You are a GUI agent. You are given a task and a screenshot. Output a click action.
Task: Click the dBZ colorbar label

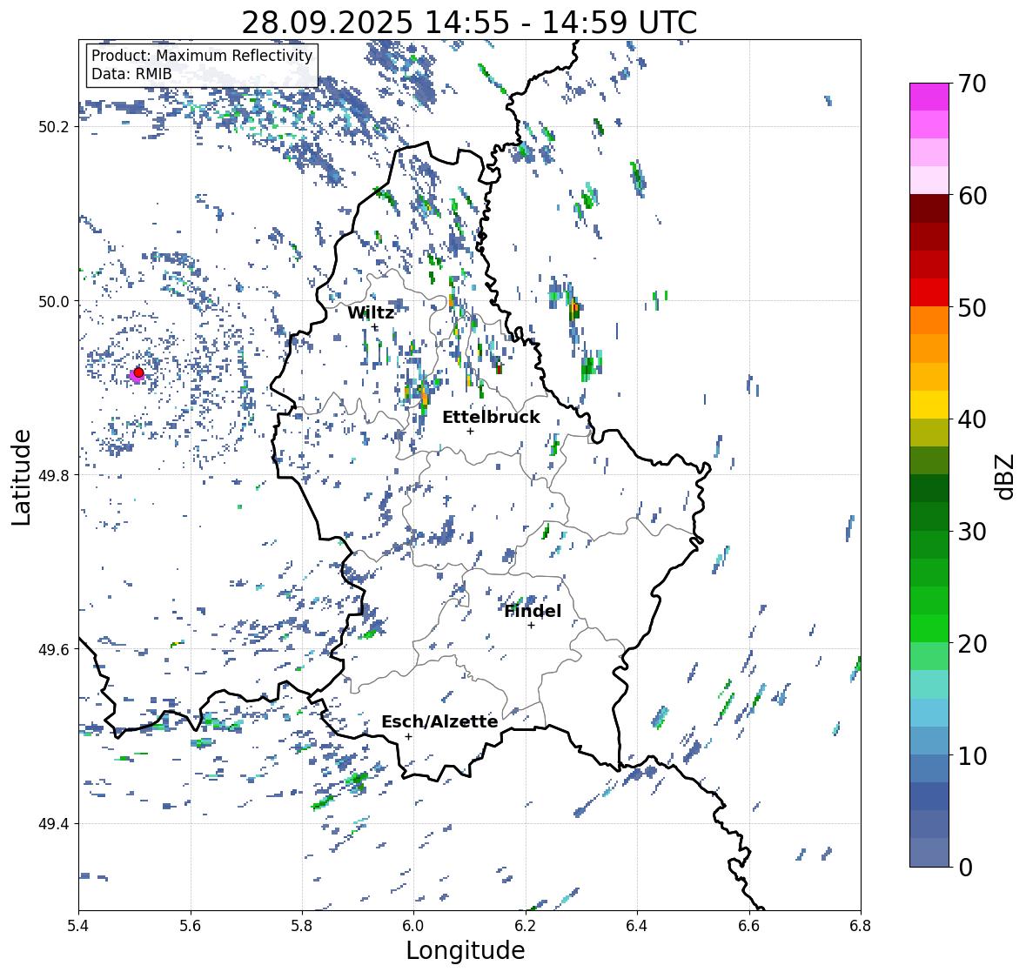[x=1006, y=477]
